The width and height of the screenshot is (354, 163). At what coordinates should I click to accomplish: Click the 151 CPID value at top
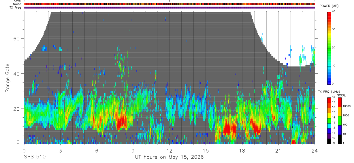[x=170, y=1]
